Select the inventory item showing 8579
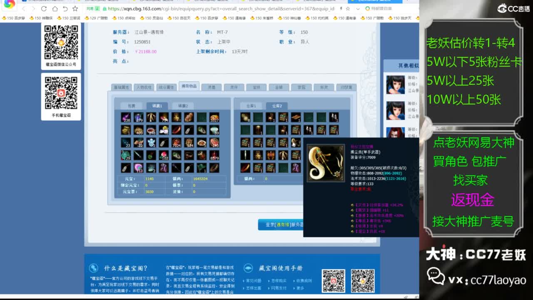533x300 pixels. (214, 155)
